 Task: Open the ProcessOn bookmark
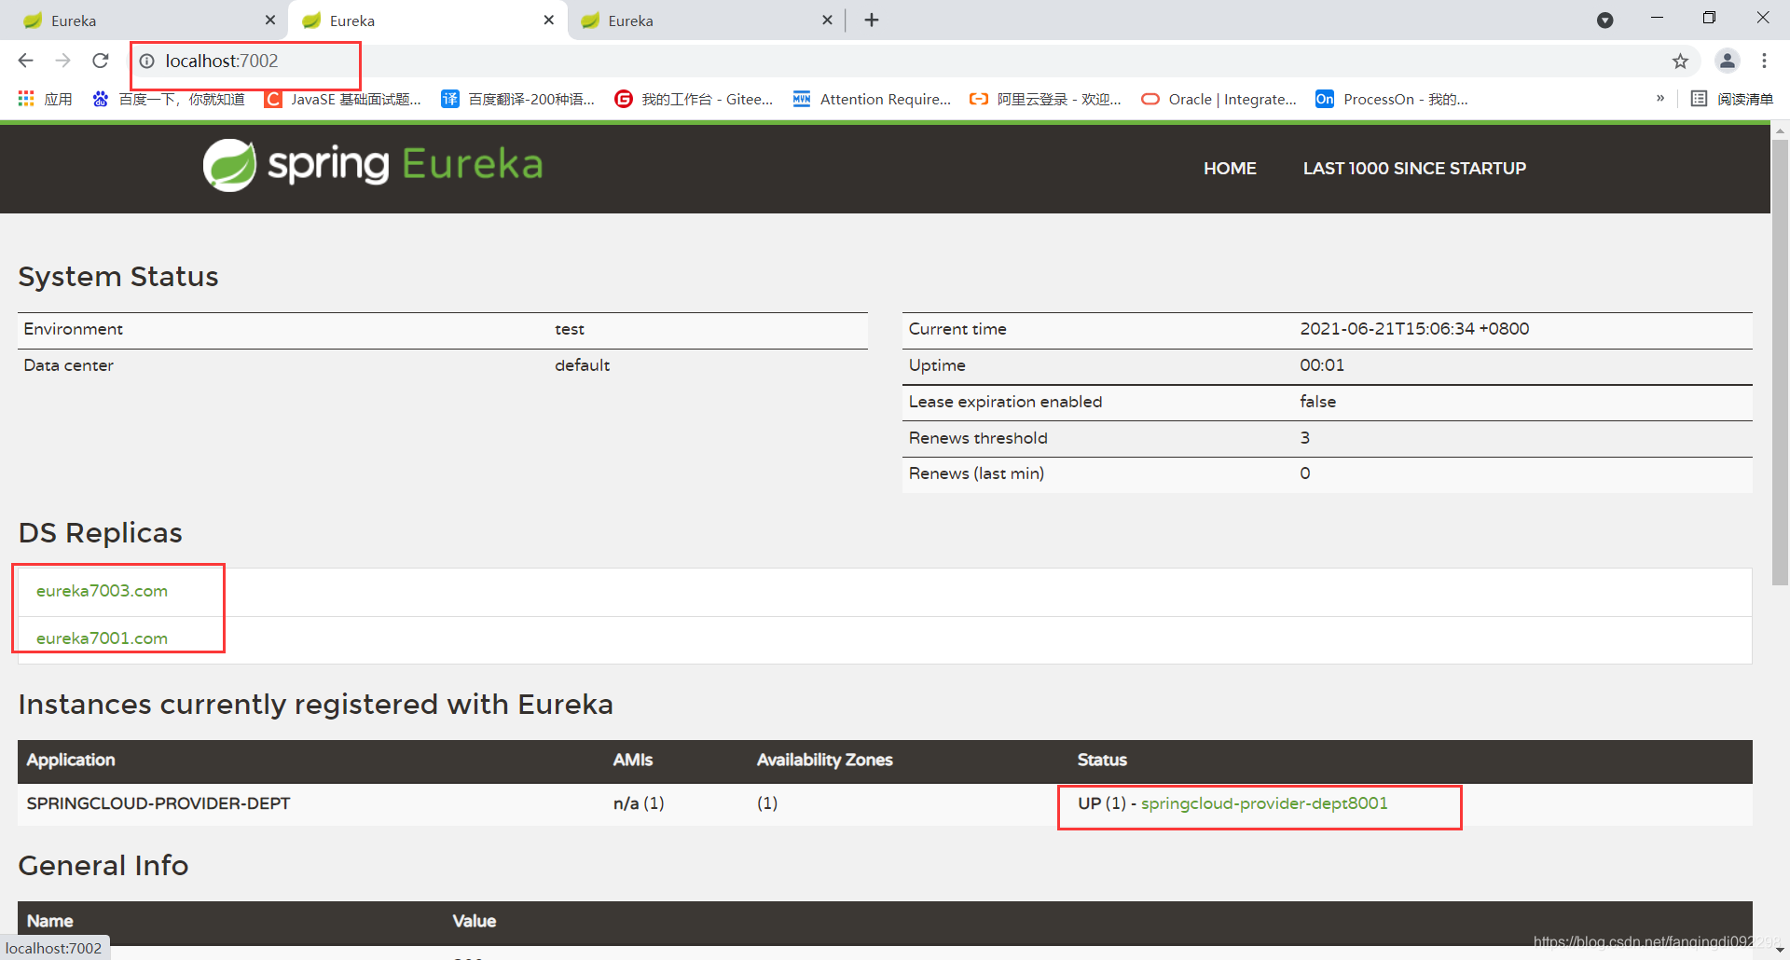[1392, 99]
